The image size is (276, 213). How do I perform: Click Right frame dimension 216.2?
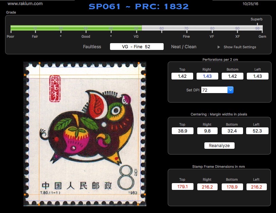tap(207, 187)
